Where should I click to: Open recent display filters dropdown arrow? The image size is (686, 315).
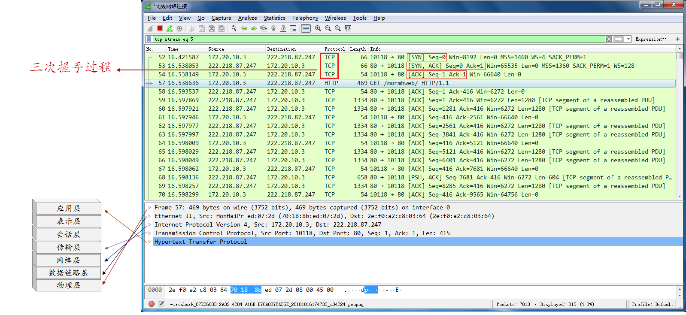tap(628, 39)
